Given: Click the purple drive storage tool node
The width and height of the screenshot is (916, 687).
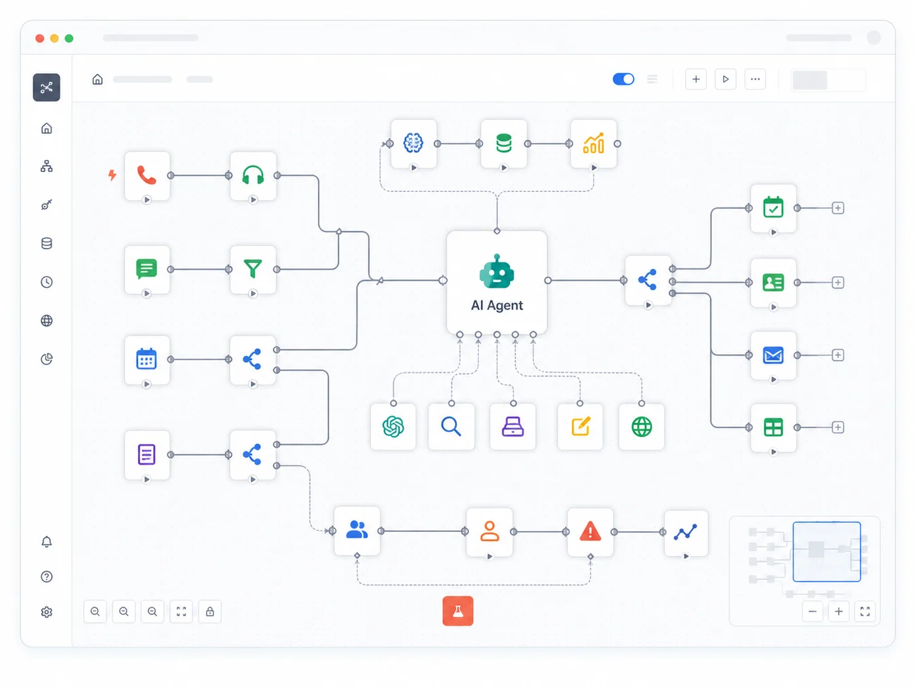Looking at the screenshot, I should click(x=513, y=427).
